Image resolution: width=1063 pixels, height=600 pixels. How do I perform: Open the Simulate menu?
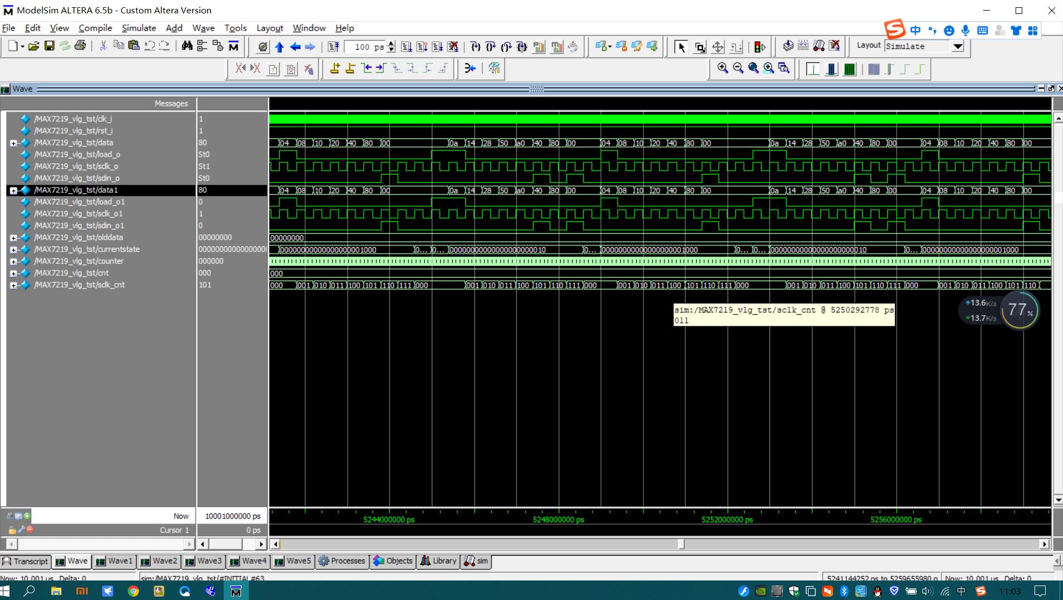point(139,28)
